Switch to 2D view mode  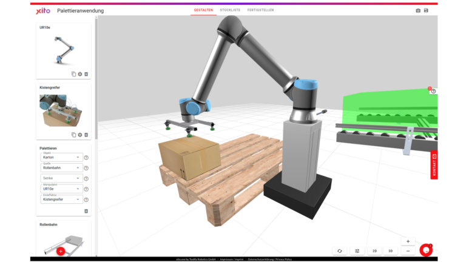point(374,250)
